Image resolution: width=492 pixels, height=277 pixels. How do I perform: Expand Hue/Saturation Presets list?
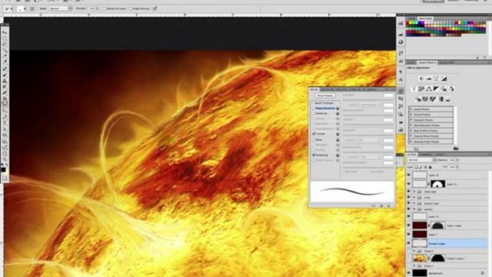pyautogui.click(x=411, y=125)
